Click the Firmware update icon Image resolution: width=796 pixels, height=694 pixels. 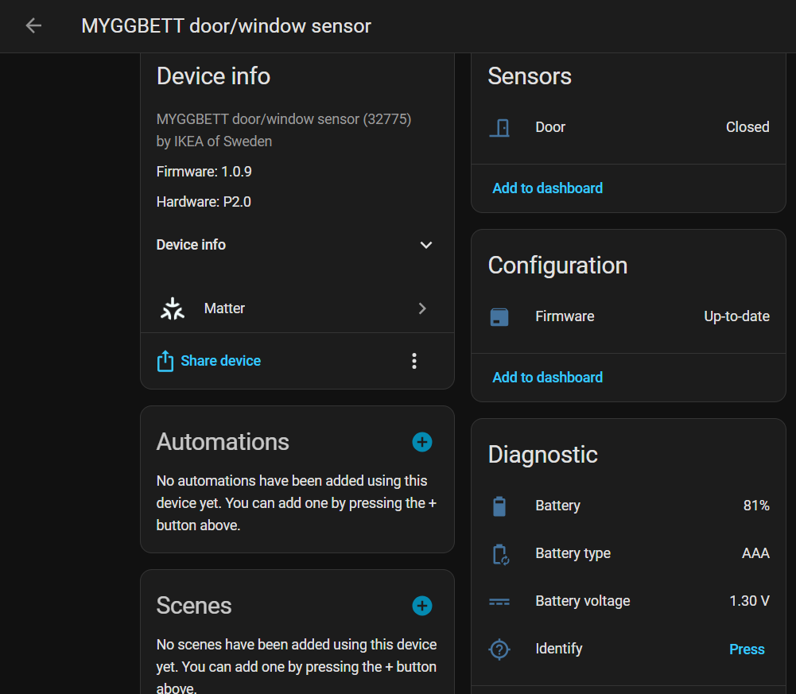tap(499, 317)
